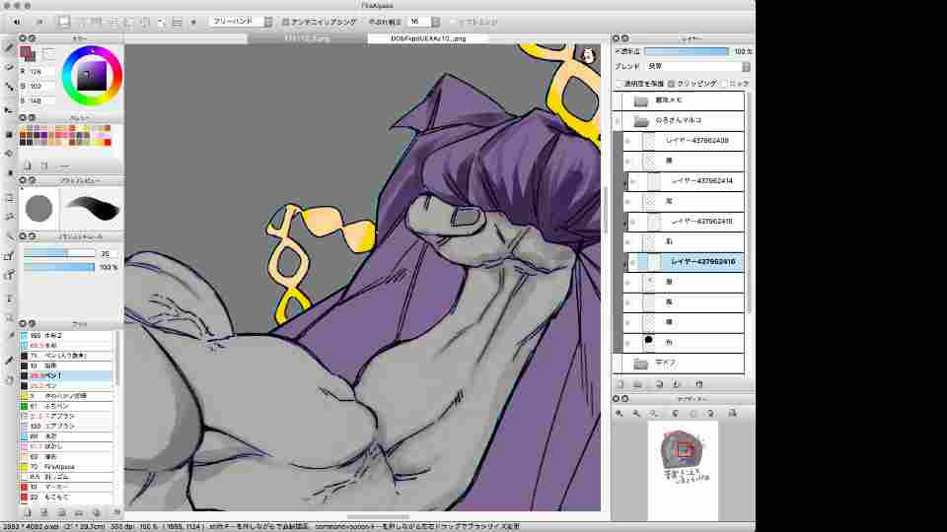
Task: Click the snap off icon in top toolbar
Action: (63, 22)
